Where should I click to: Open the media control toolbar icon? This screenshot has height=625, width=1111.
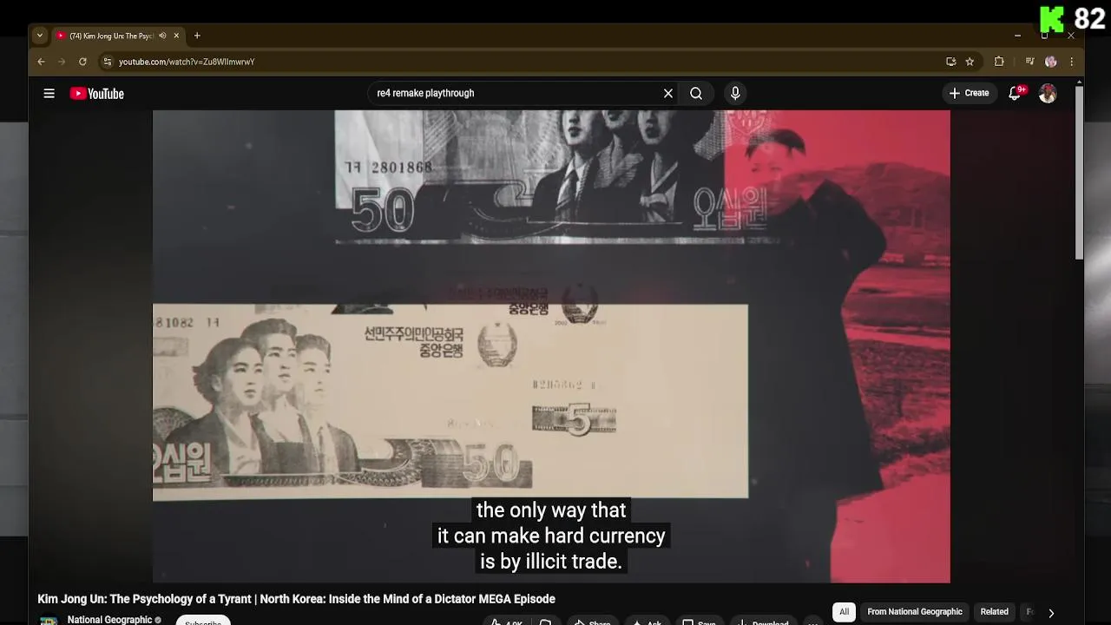pos(1029,62)
